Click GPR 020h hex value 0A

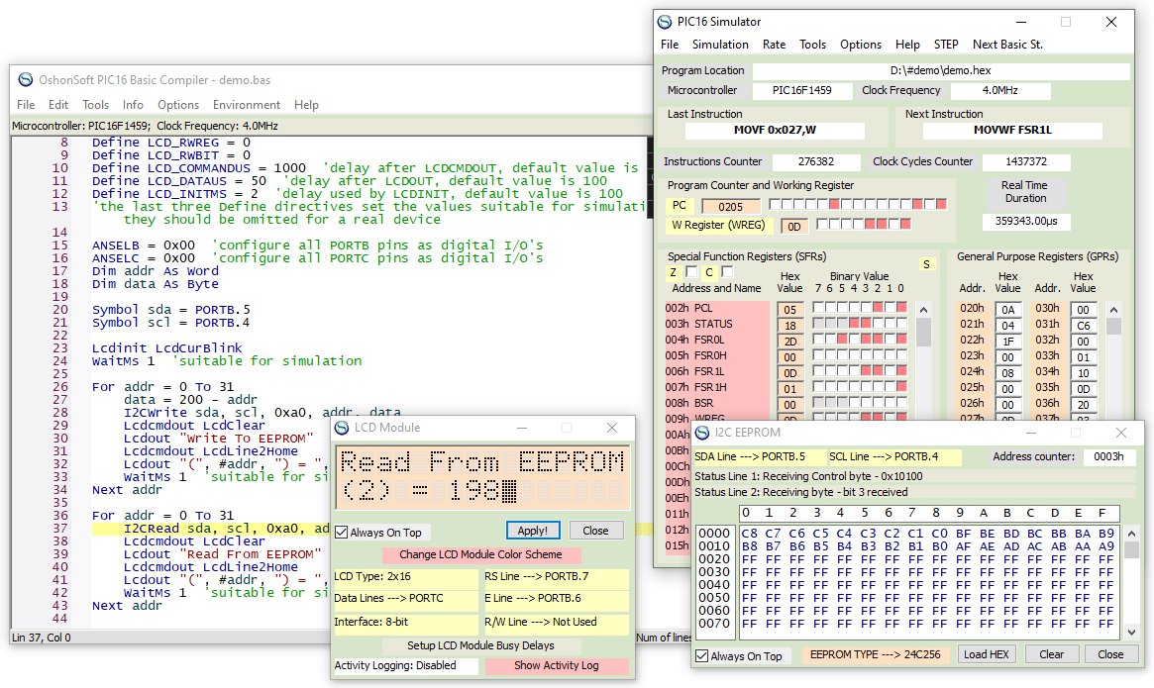tap(1007, 310)
